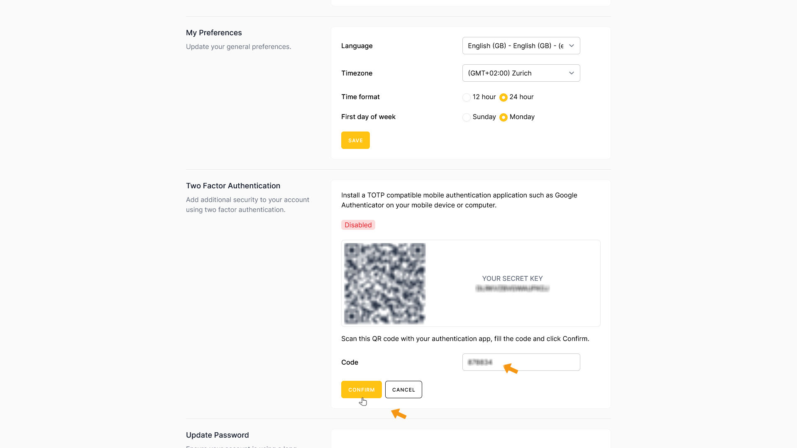The height and width of the screenshot is (448, 797).
Task: Expand the Timezone Zurich dropdown
Action: point(521,73)
